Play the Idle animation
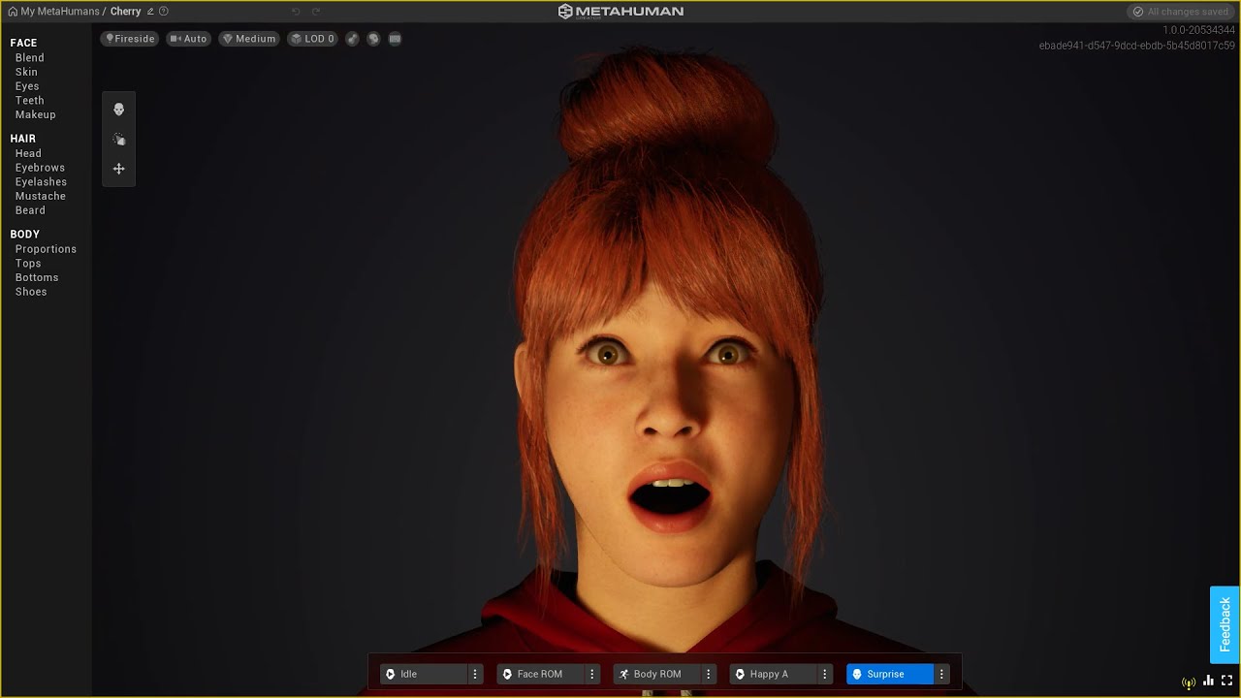Viewport: 1241px width, 698px height. (424, 674)
